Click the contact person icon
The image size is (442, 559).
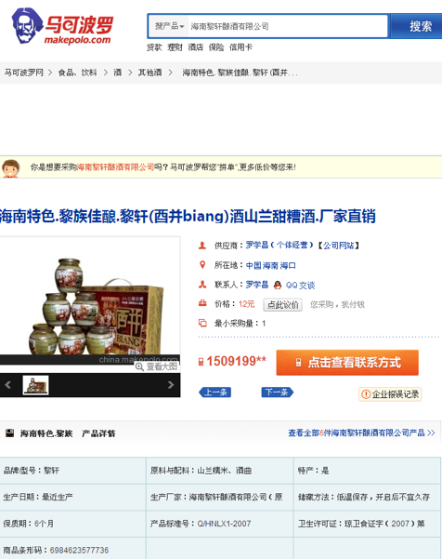point(202,285)
